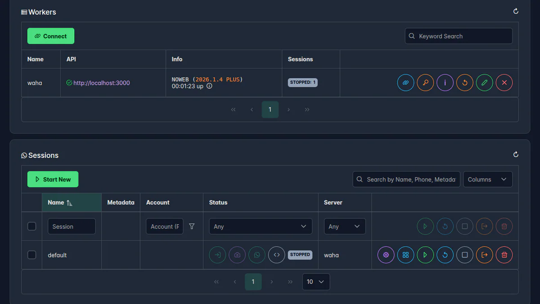
Task: Open session configuration with the gear icon
Action: (x=386, y=254)
